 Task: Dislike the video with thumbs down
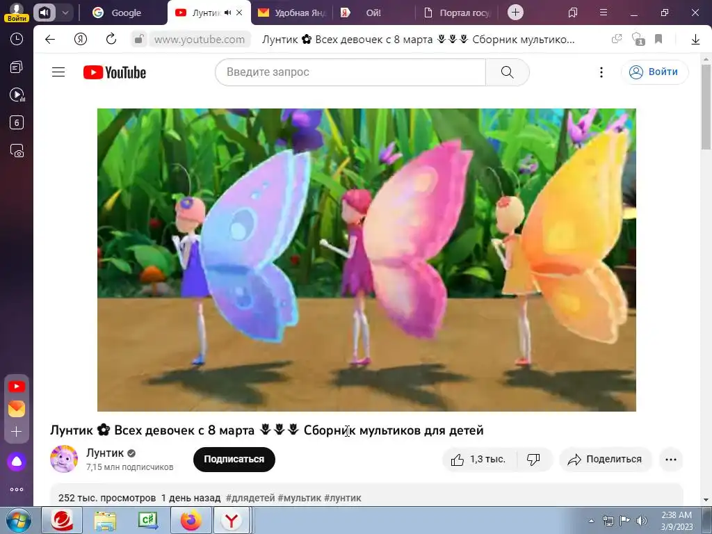pos(533,460)
